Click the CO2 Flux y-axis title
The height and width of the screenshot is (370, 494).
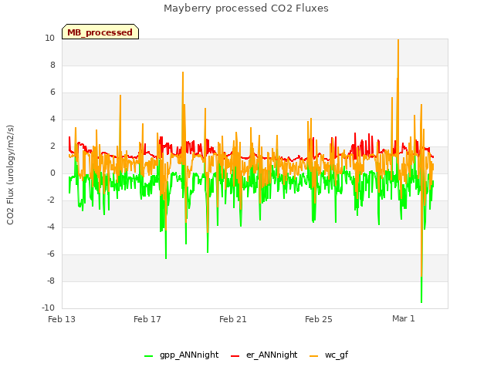click(10, 175)
